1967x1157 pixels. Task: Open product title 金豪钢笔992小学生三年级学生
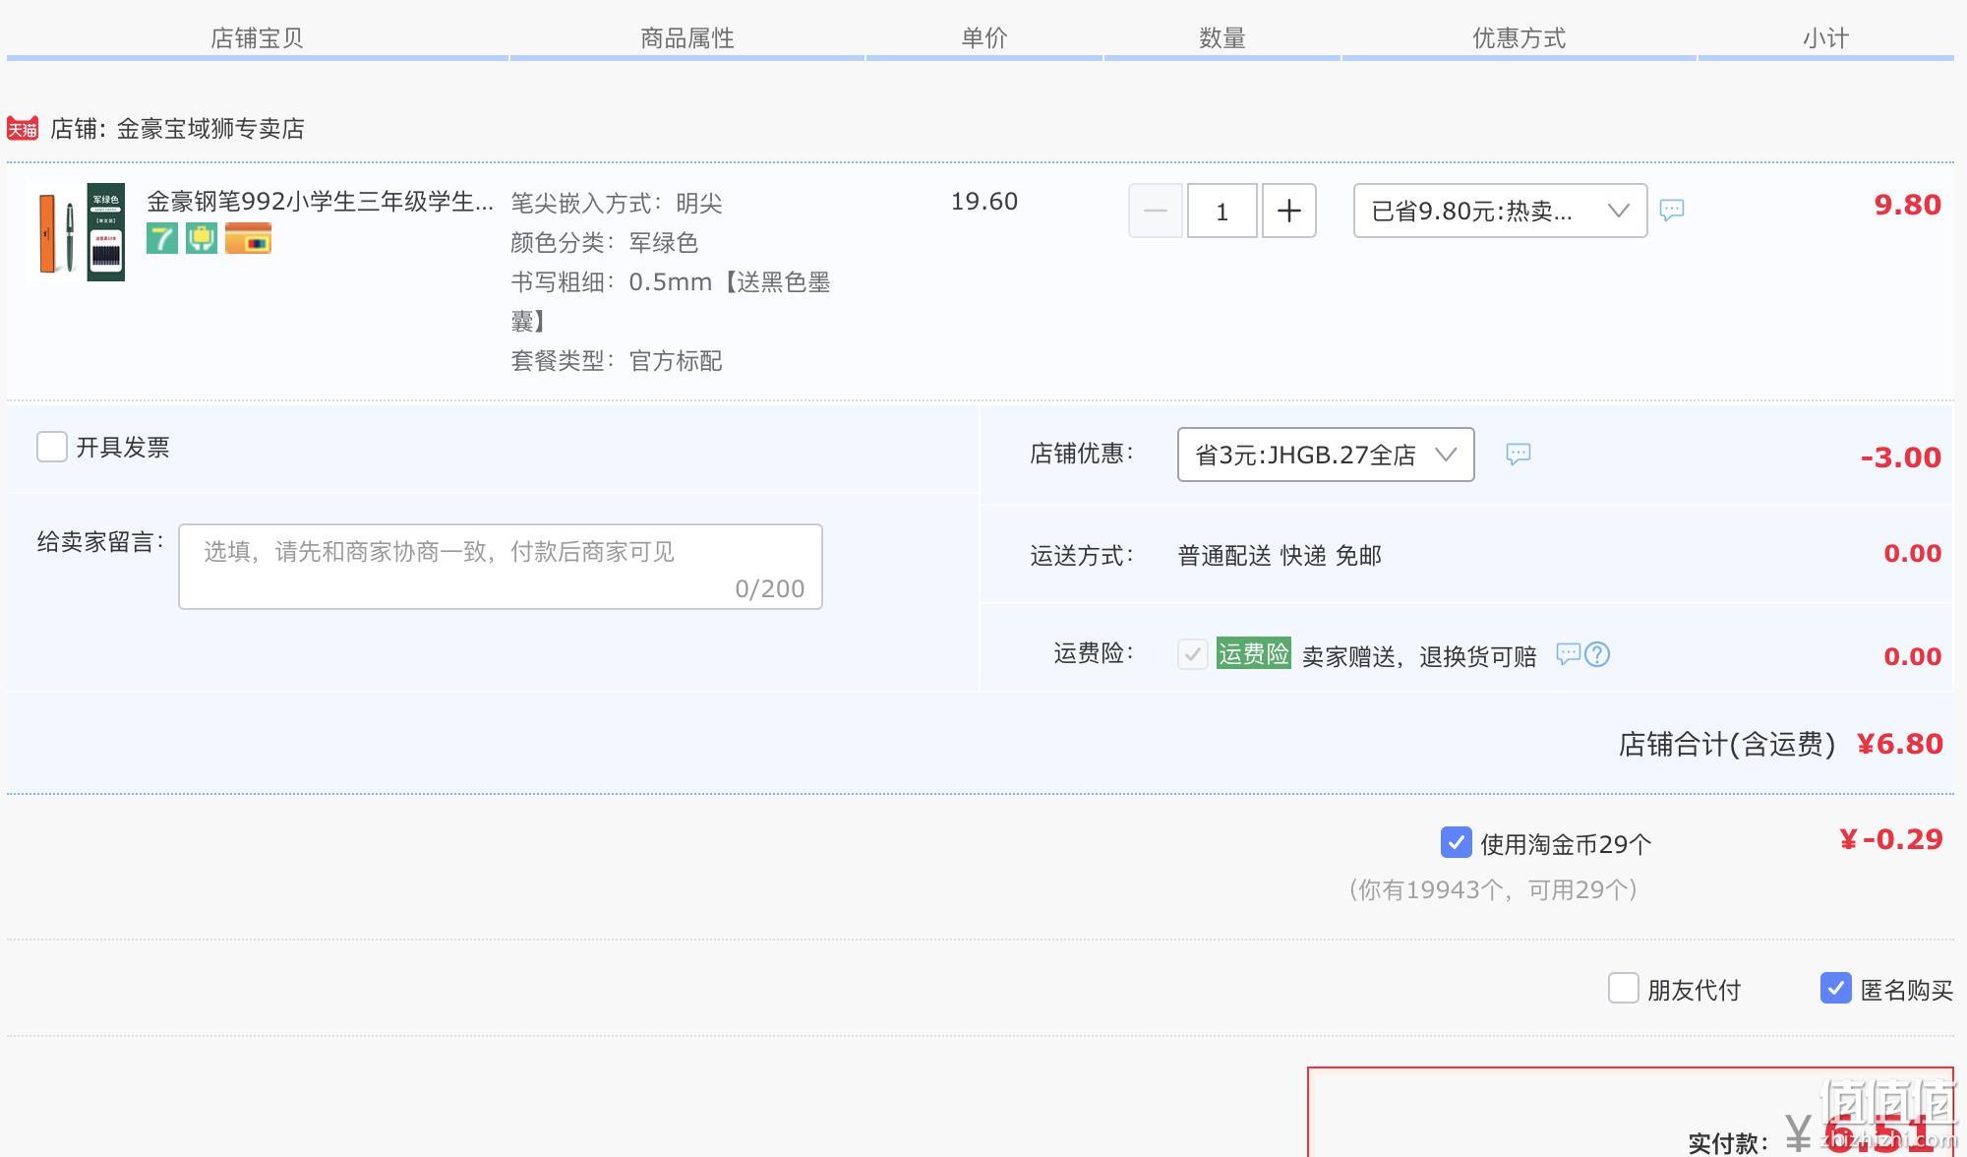click(320, 202)
